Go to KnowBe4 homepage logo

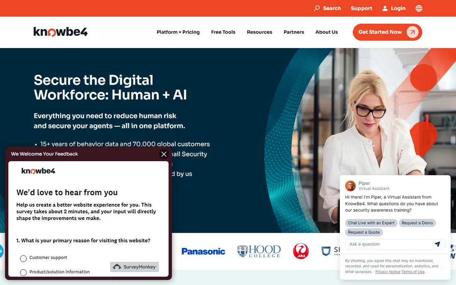coord(61,31)
